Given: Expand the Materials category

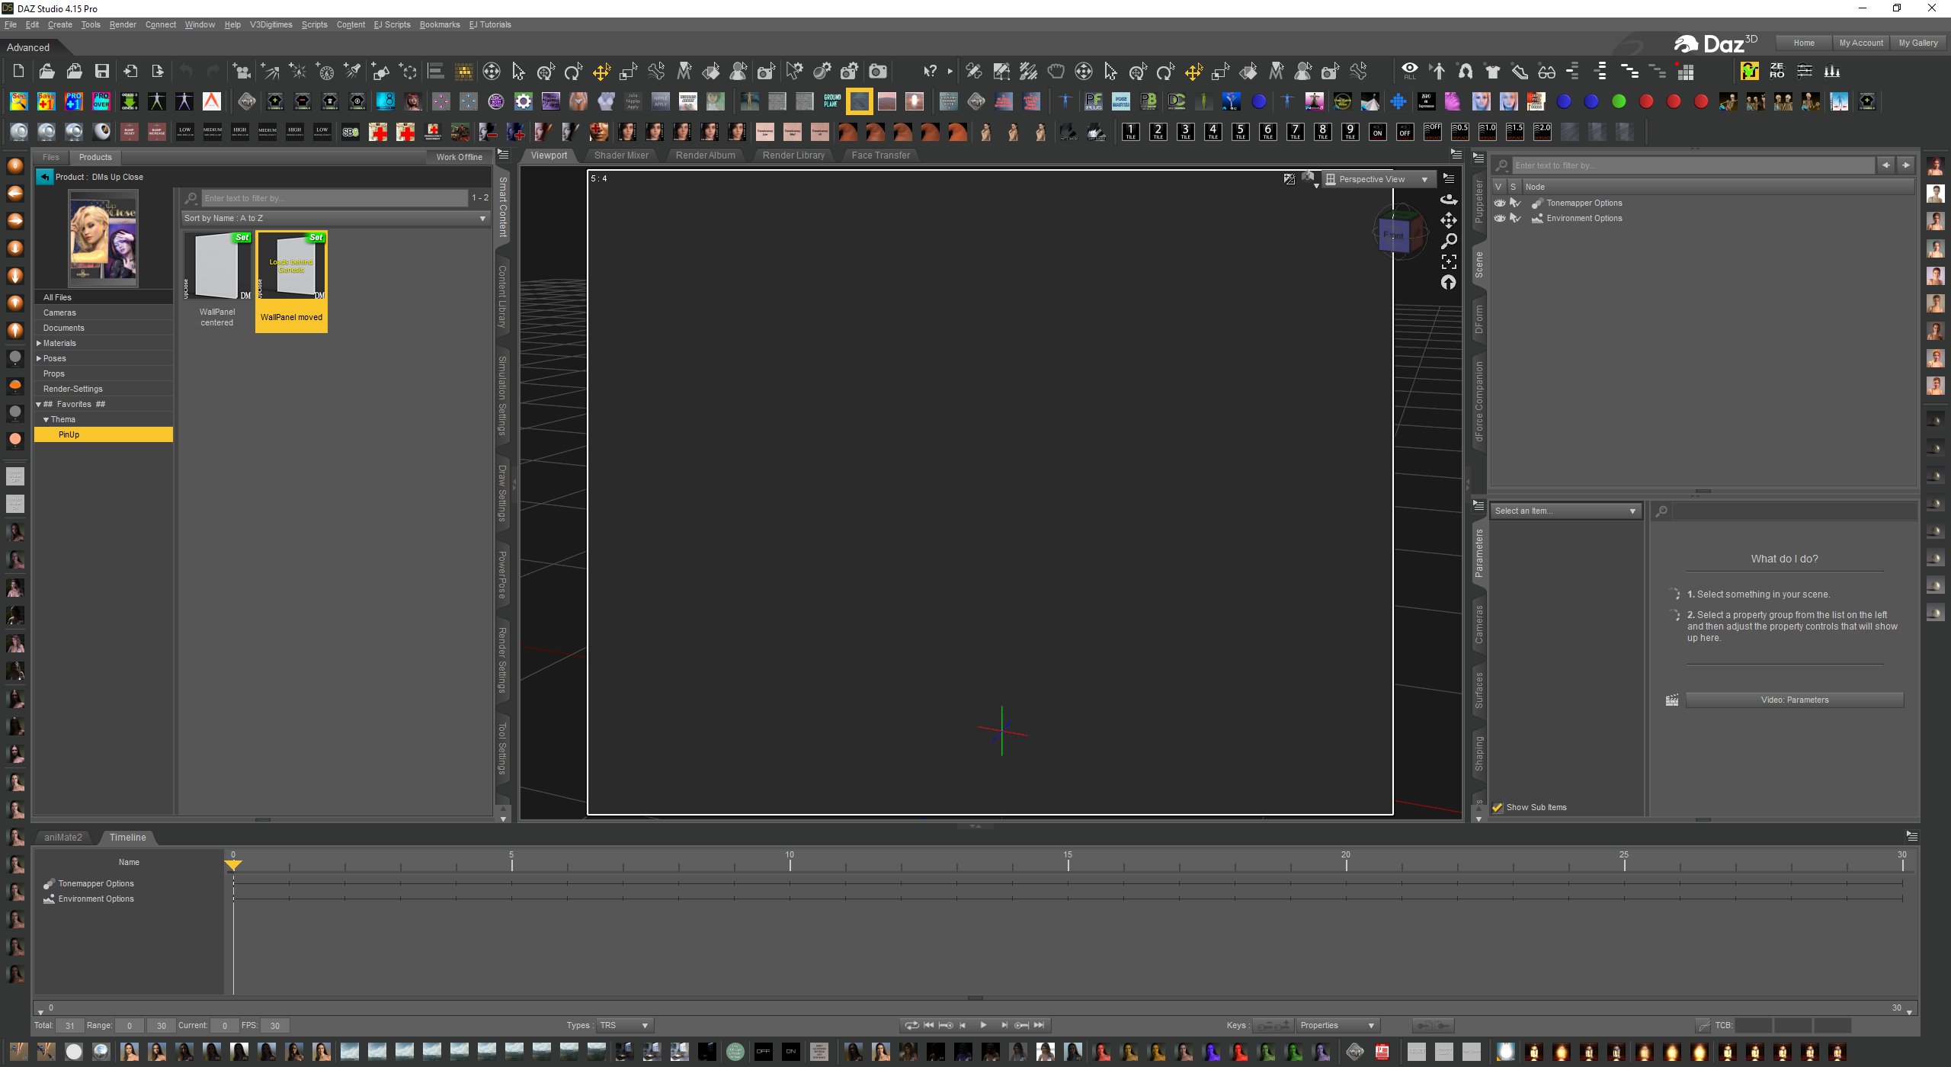Looking at the screenshot, I should tap(39, 343).
